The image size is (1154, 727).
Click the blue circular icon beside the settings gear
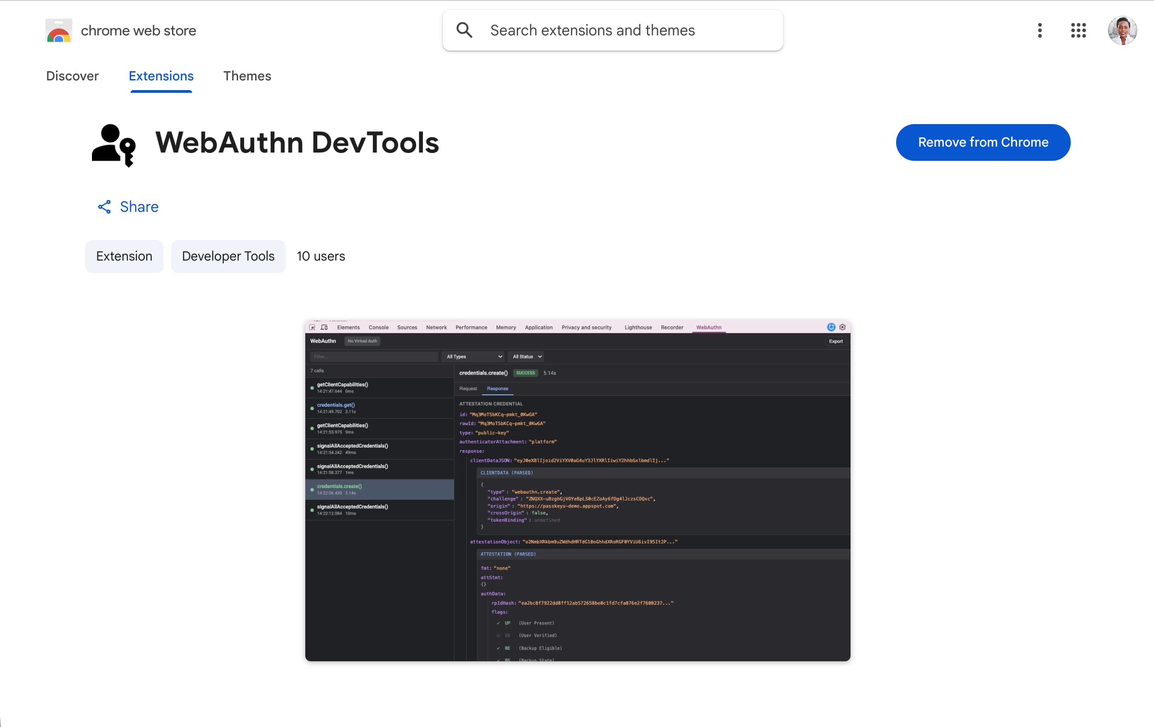(x=831, y=327)
